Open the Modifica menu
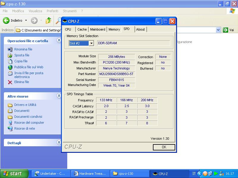The image size is (238, 178). coord(18,11)
